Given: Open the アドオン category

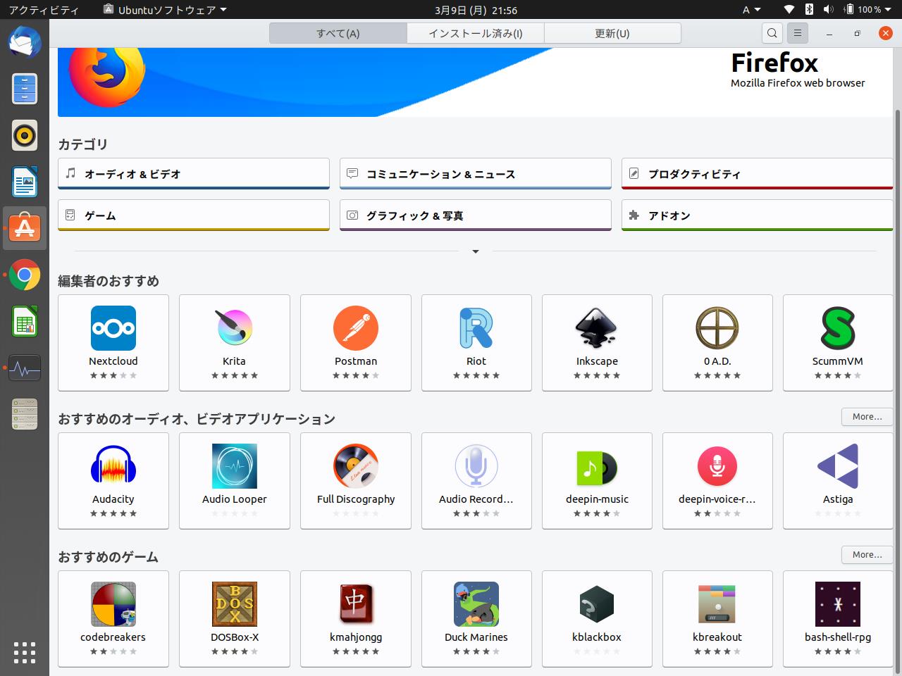Looking at the screenshot, I should 758,215.
